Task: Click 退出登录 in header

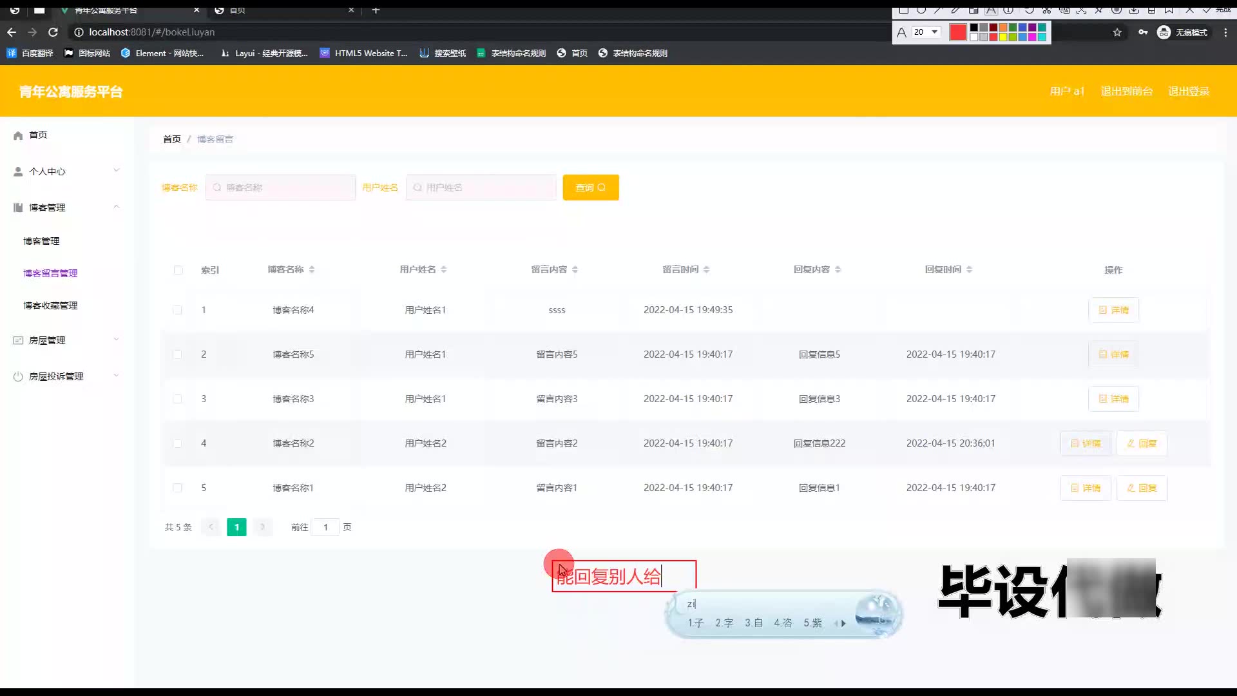Action: point(1189,92)
